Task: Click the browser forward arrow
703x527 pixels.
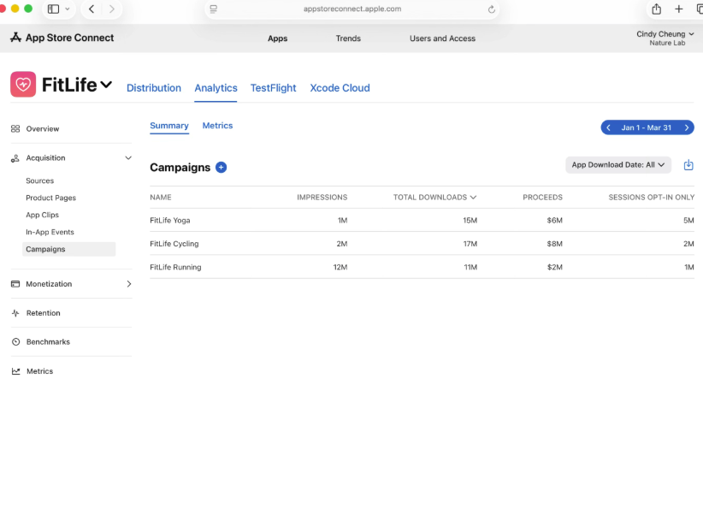Action: 112,9
